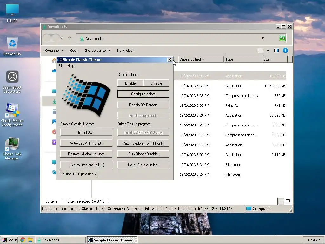Sort by Size column header

(x=275, y=59)
